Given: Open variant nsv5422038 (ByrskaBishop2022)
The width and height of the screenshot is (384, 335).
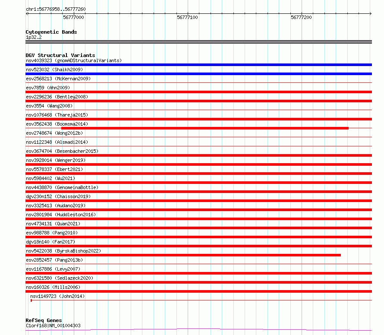Looking at the screenshot, I should pos(63,251).
